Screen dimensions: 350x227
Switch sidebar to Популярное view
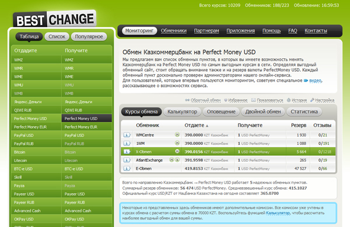pos(89,37)
